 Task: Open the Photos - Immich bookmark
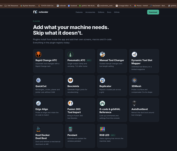[141, 6]
